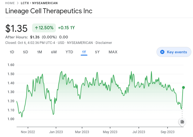This screenshot has height=137, width=193.
Task: Click the Lineage Cell Therapeutics Inc title
Action: coord(49,11)
